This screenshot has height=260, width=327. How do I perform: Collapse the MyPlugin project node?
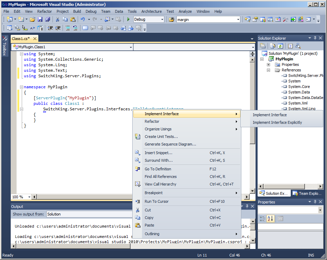point(262,59)
